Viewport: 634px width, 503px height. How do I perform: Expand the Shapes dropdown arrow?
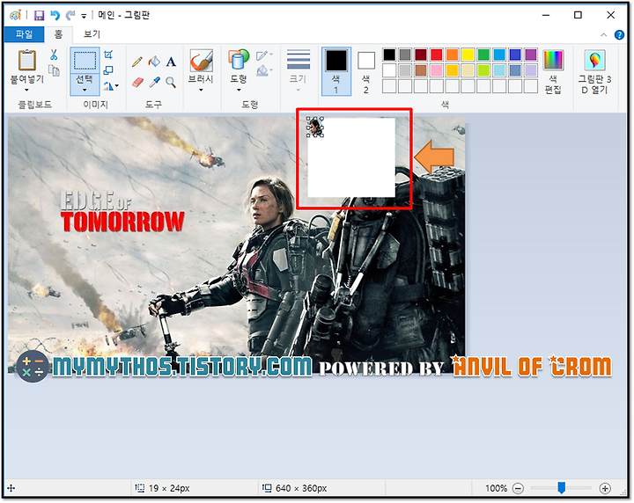pos(239,90)
